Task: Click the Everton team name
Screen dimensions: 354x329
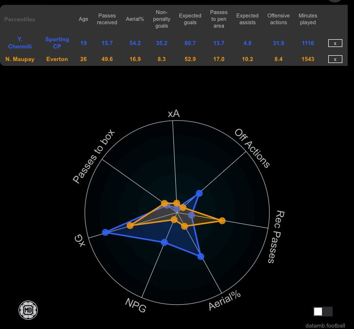Action: point(57,59)
